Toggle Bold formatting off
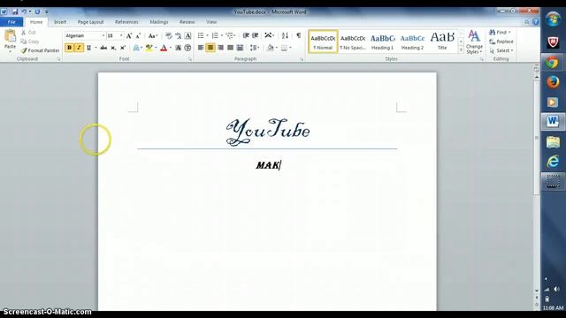 [x=69, y=48]
